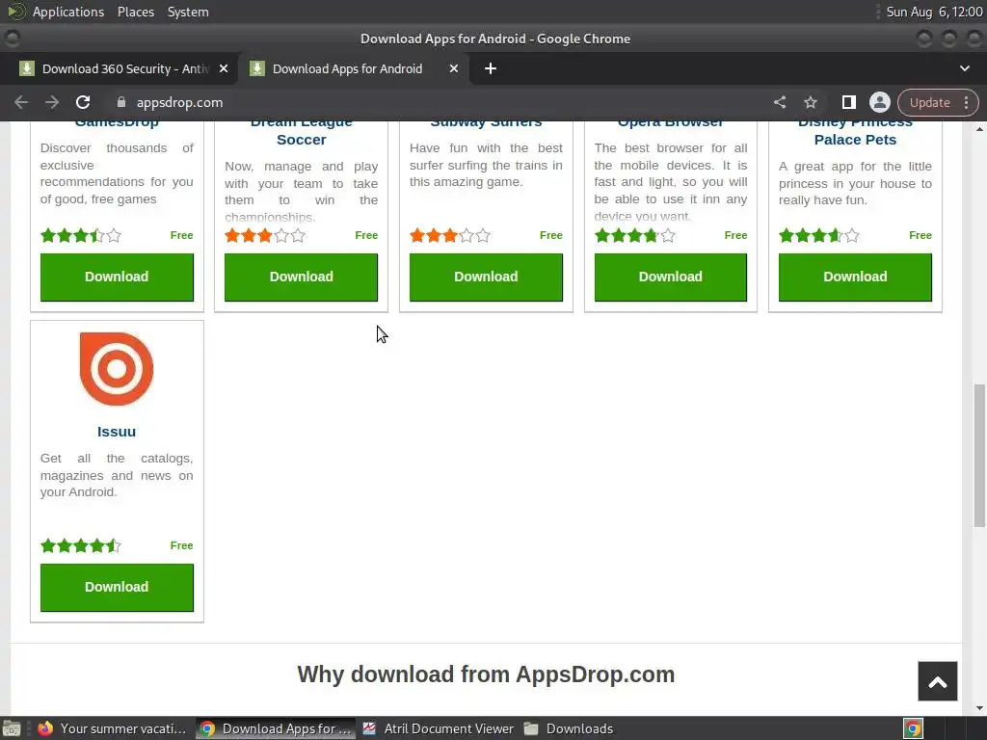Open the clock showing Sun Aug 6, 12:00
Viewport: 987px width, 740px height.
tap(934, 12)
